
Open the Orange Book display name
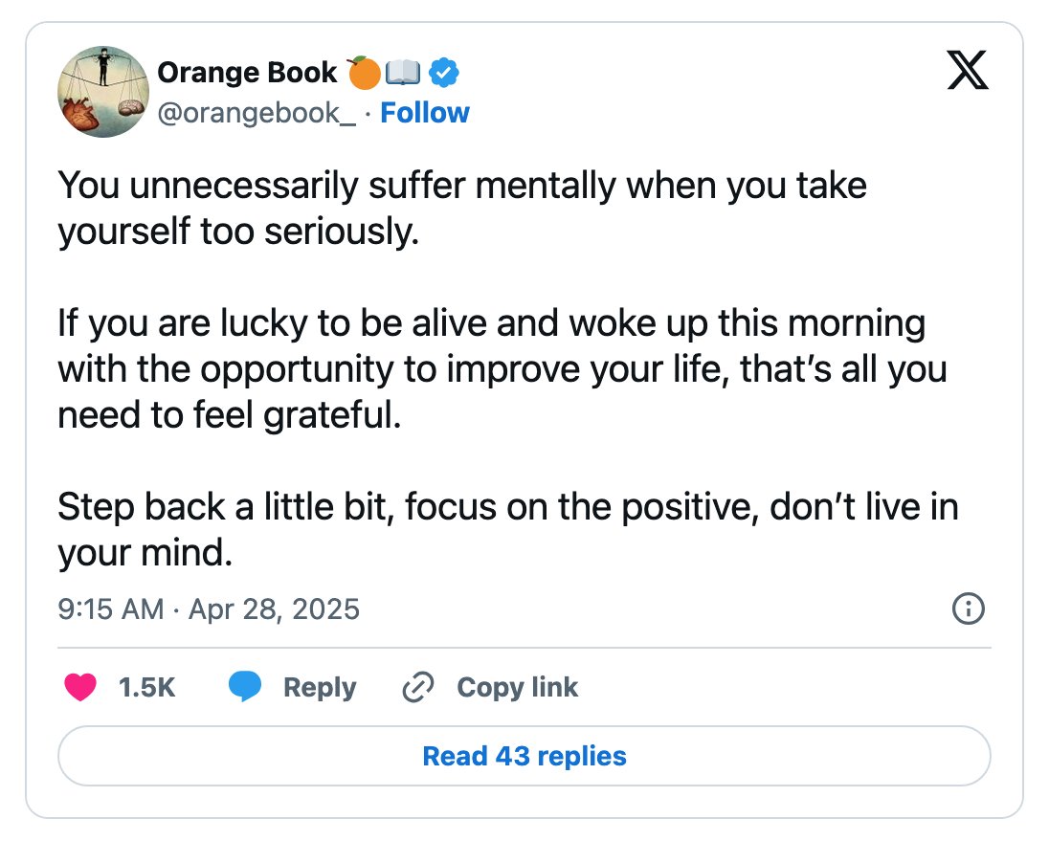pyautogui.click(x=247, y=72)
